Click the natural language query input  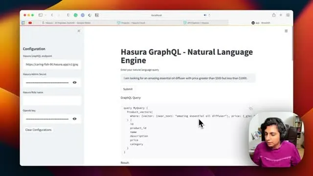click(188, 78)
